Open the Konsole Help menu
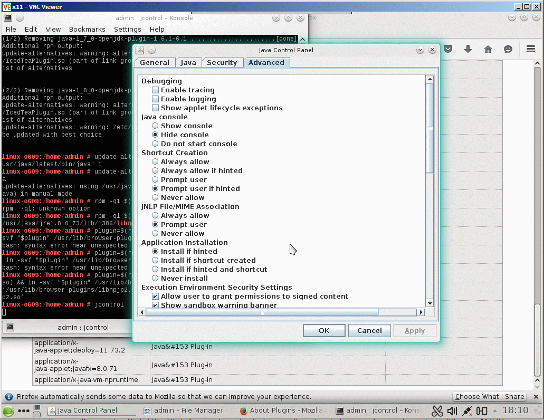Screen dimensions: 544x420 coord(157,30)
